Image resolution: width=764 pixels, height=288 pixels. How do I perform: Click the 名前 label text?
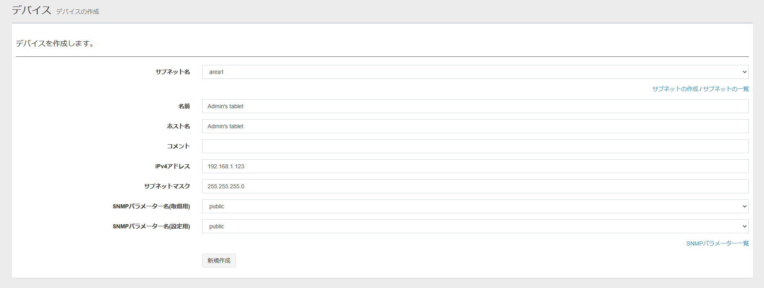click(184, 106)
